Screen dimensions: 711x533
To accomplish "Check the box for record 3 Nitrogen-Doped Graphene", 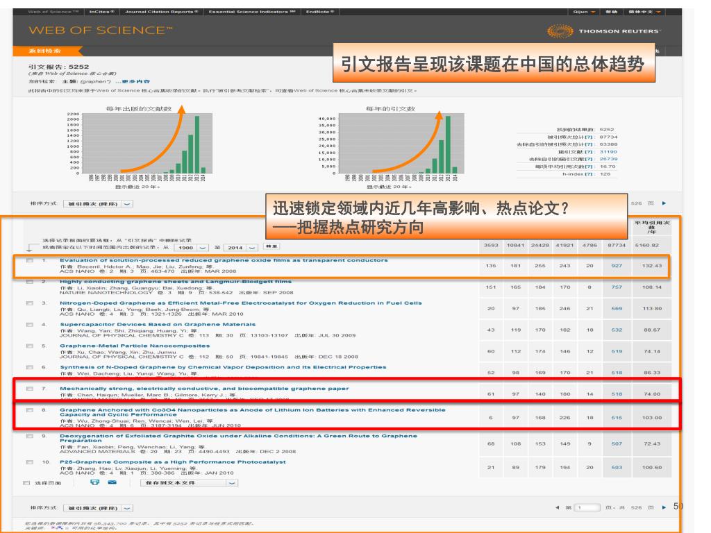I will (x=30, y=303).
